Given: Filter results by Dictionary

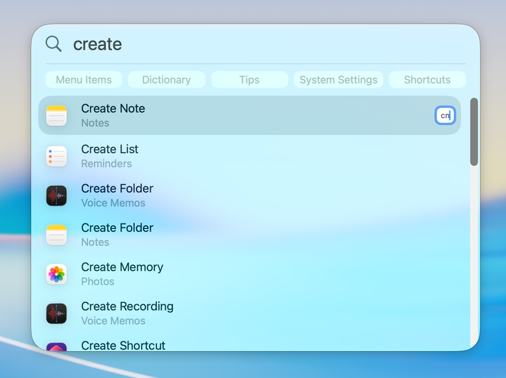Looking at the screenshot, I should pyautogui.click(x=166, y=80).
